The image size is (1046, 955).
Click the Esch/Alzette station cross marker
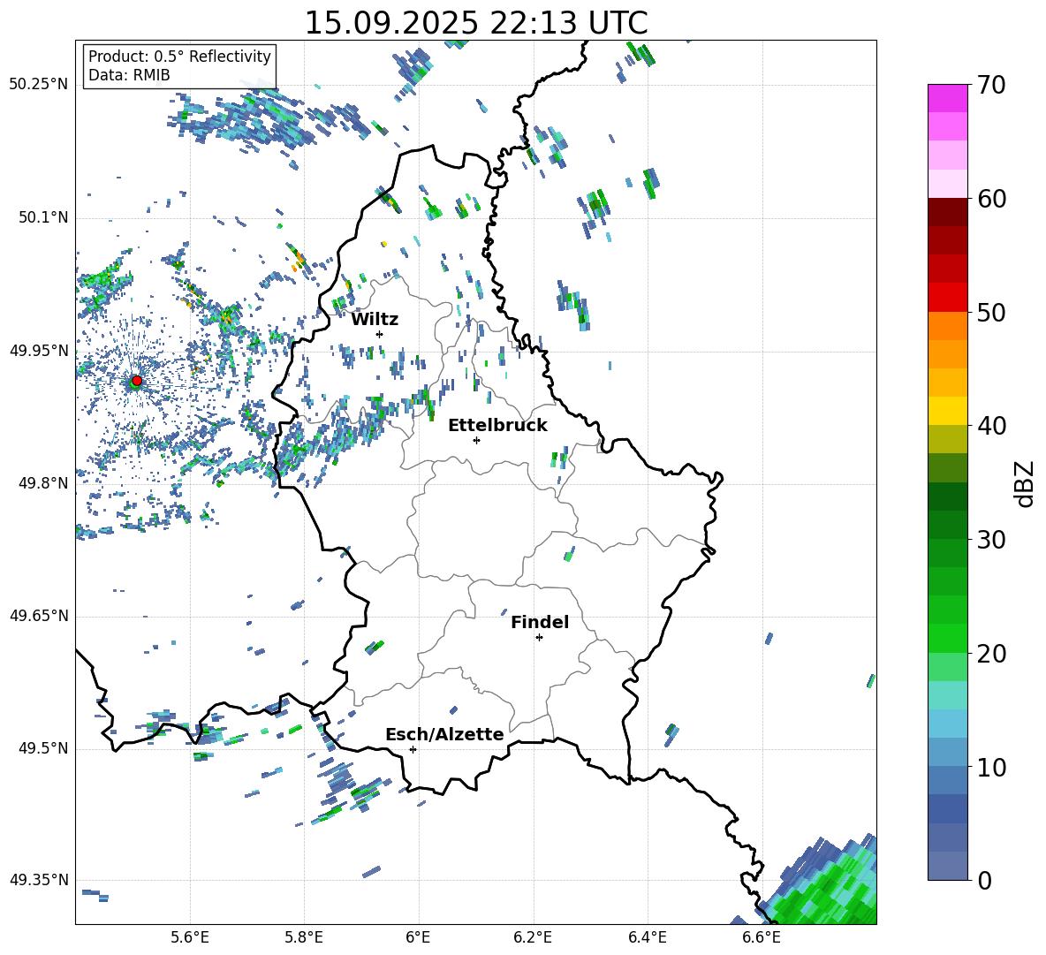[413, 749]
